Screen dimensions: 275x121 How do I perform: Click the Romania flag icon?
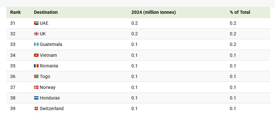[36, 66]
